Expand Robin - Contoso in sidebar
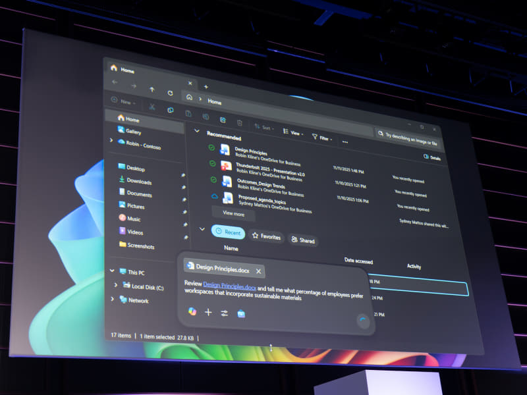The height and width of the screenshot is (395, 527). click(x=111, y=140)
